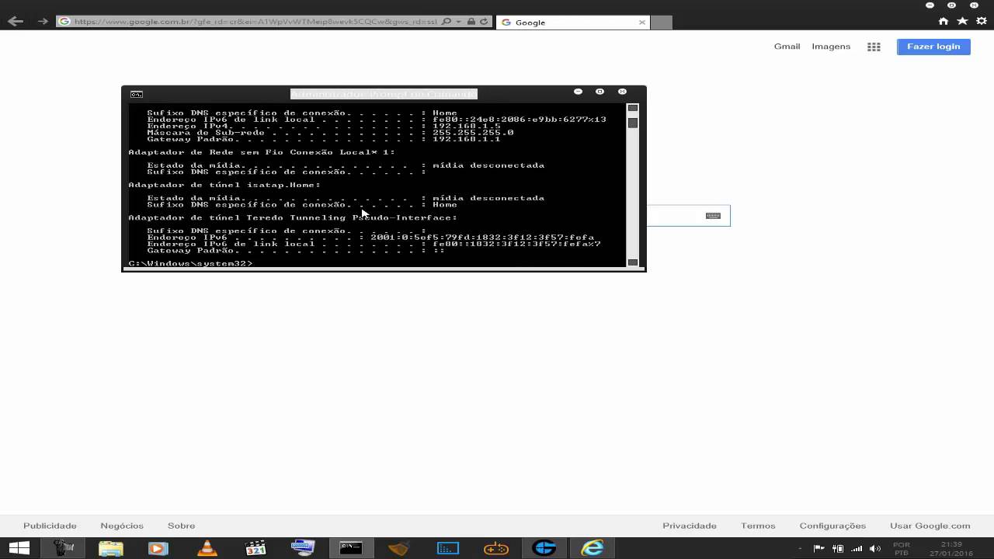This screenshot has height=559, width=994.
Task: Open Sobre footer link
Action: (x=181, y=526)
